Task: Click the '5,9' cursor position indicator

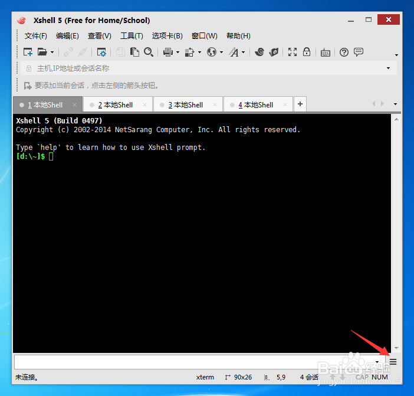Action: coord(281,377)
